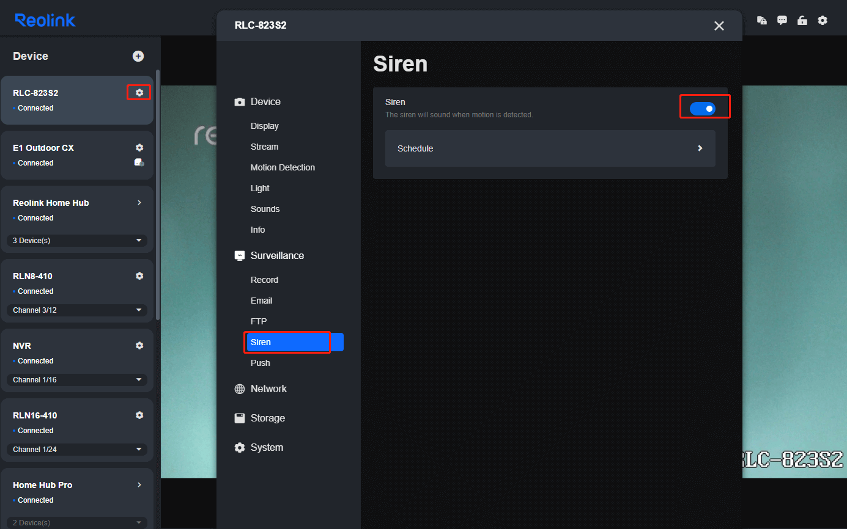
Task: Click the locked files icon in top bar
Action: [762, 20]
